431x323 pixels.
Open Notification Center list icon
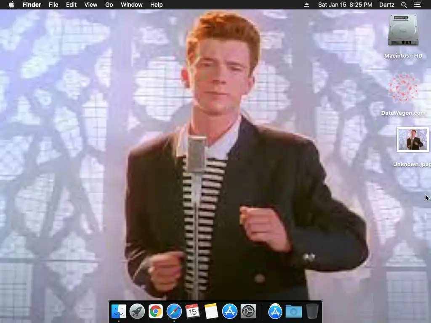pos(417,5)
